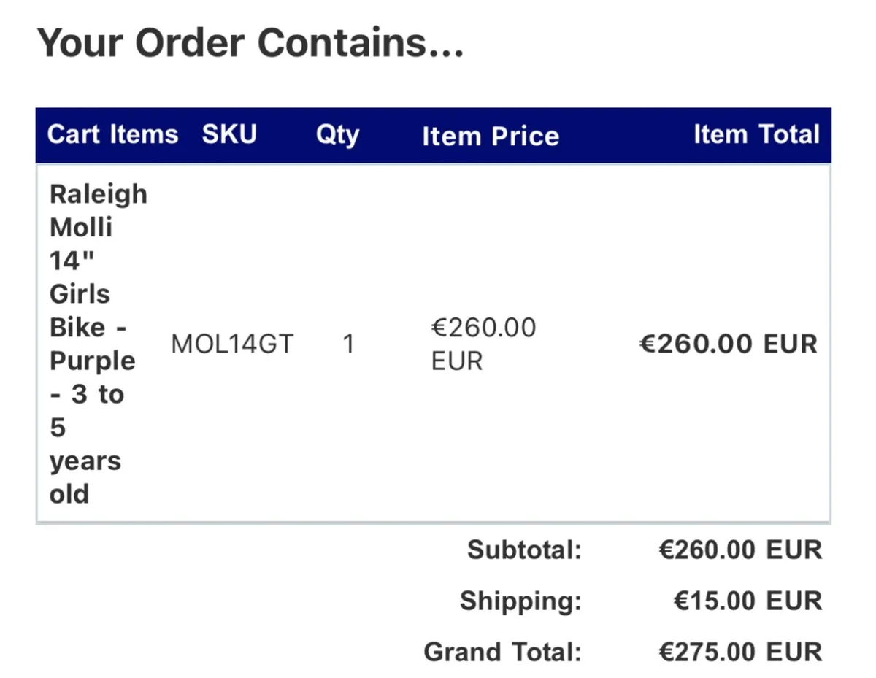Click the Item Total column header
Screen dimensions: 876x678
[x=756, y=134]
